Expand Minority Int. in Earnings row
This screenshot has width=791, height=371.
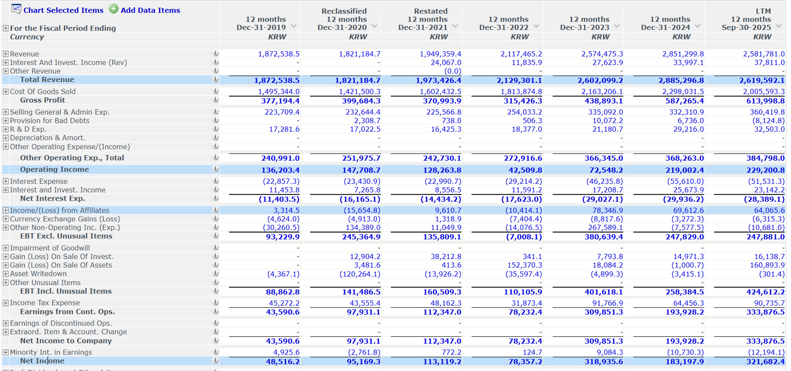point(6,352)
